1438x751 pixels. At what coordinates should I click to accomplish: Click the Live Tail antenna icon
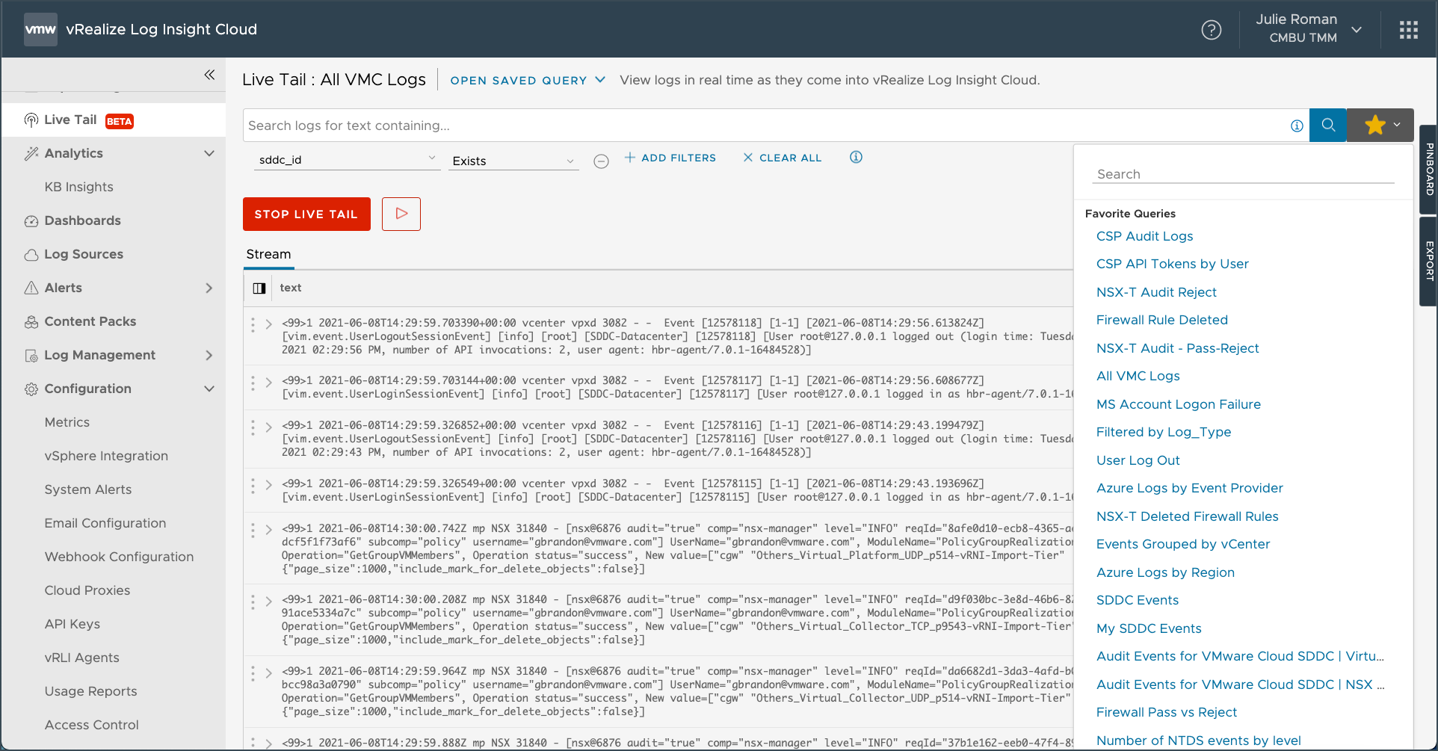(31, 120)
